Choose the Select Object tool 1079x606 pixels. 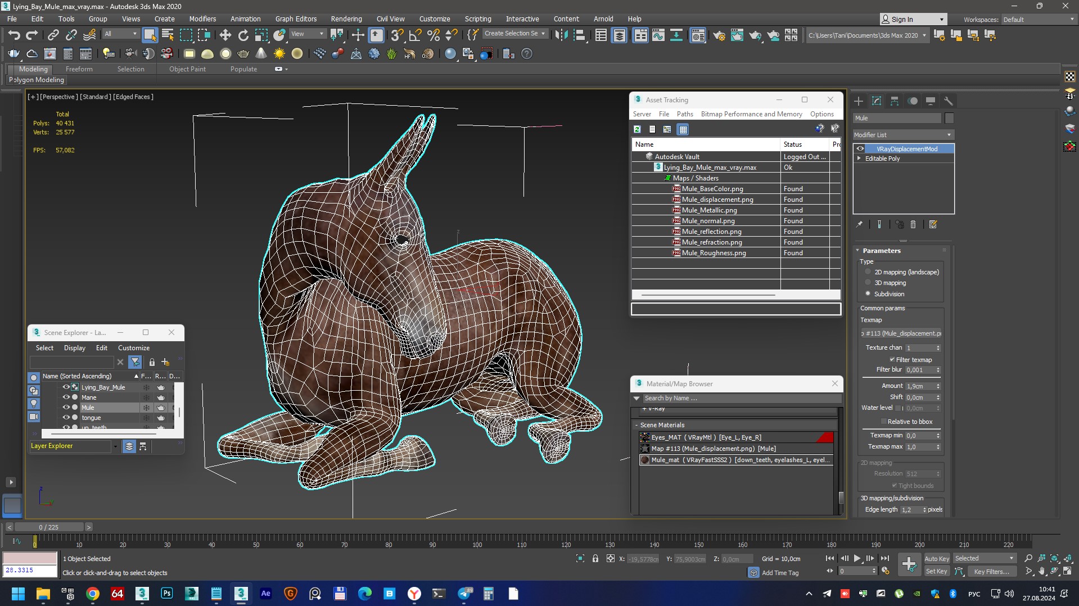[x=150, y=35]
